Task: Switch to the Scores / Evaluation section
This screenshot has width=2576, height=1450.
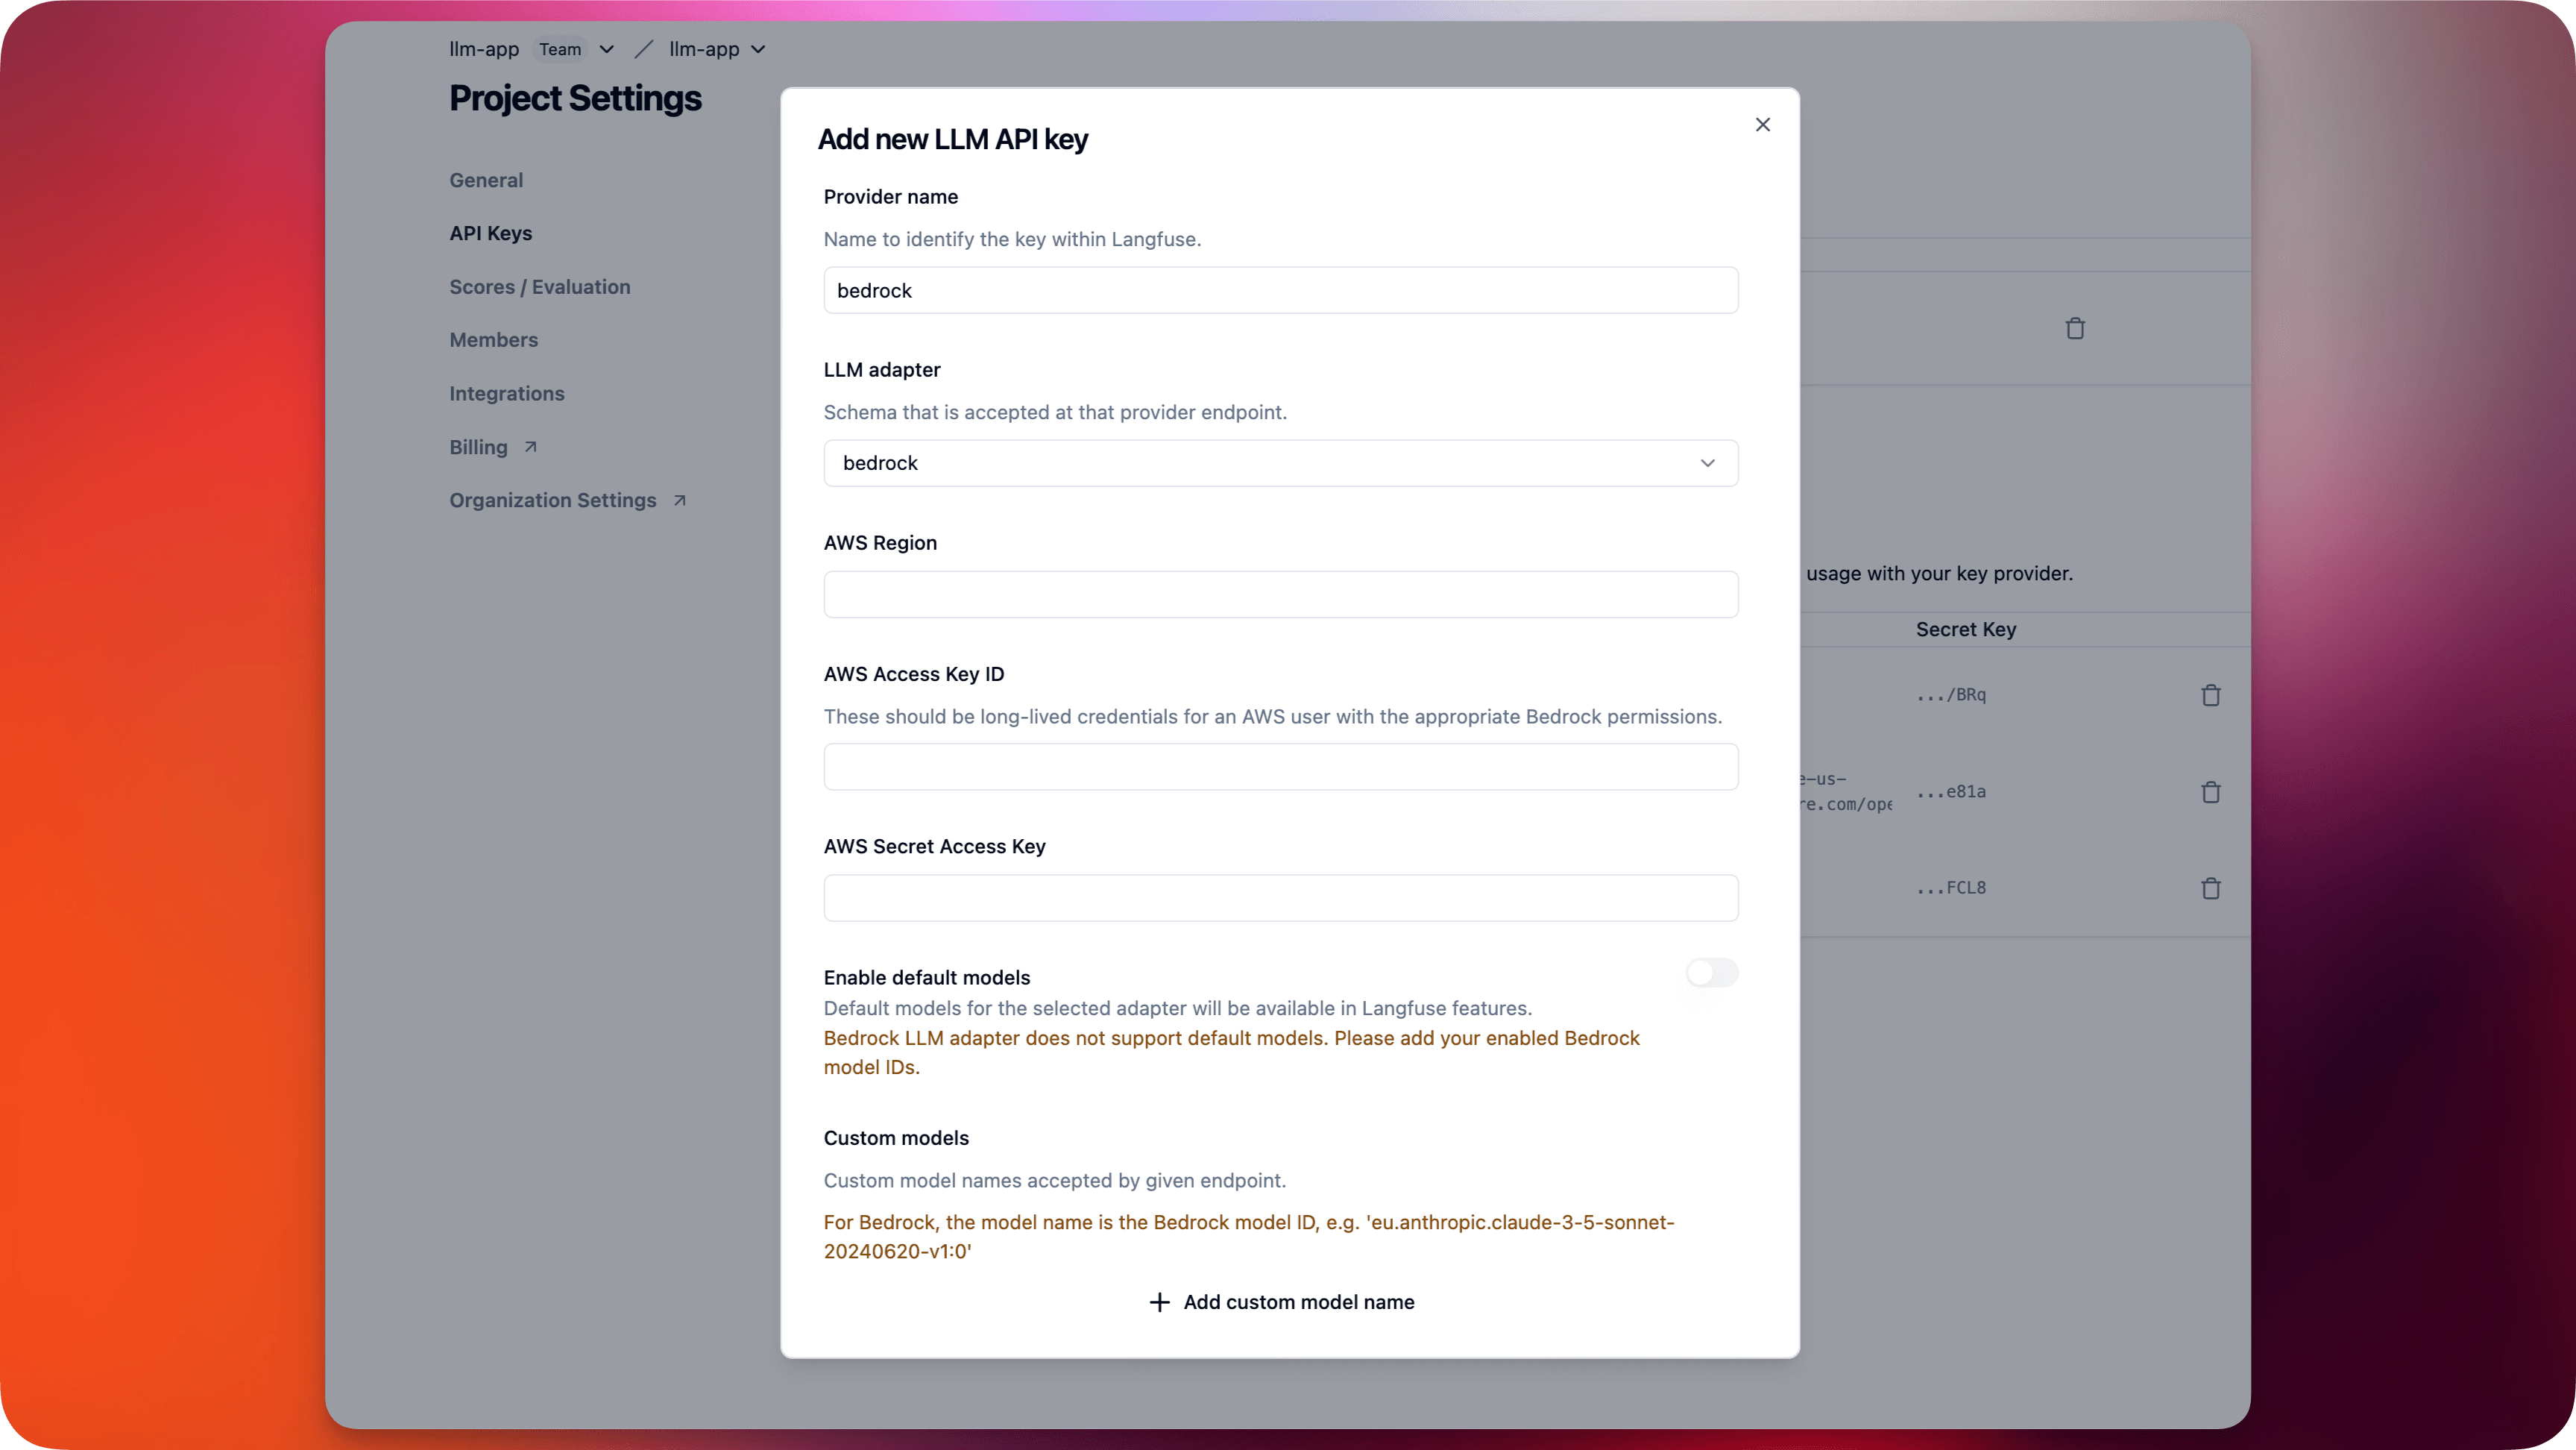Action: [539, 286]
